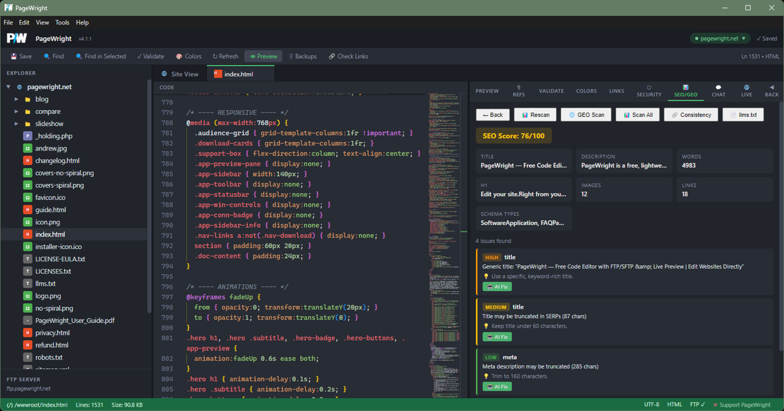Image resolution: width=784 pixels, height=411 pixels.
Task: Collapse the pagewright.net root folder
Action: point(9,87)
